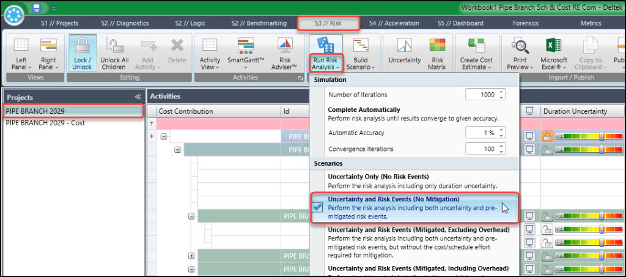
Task: Click Create Cost Estimate
Action: [x=476, y=53]
